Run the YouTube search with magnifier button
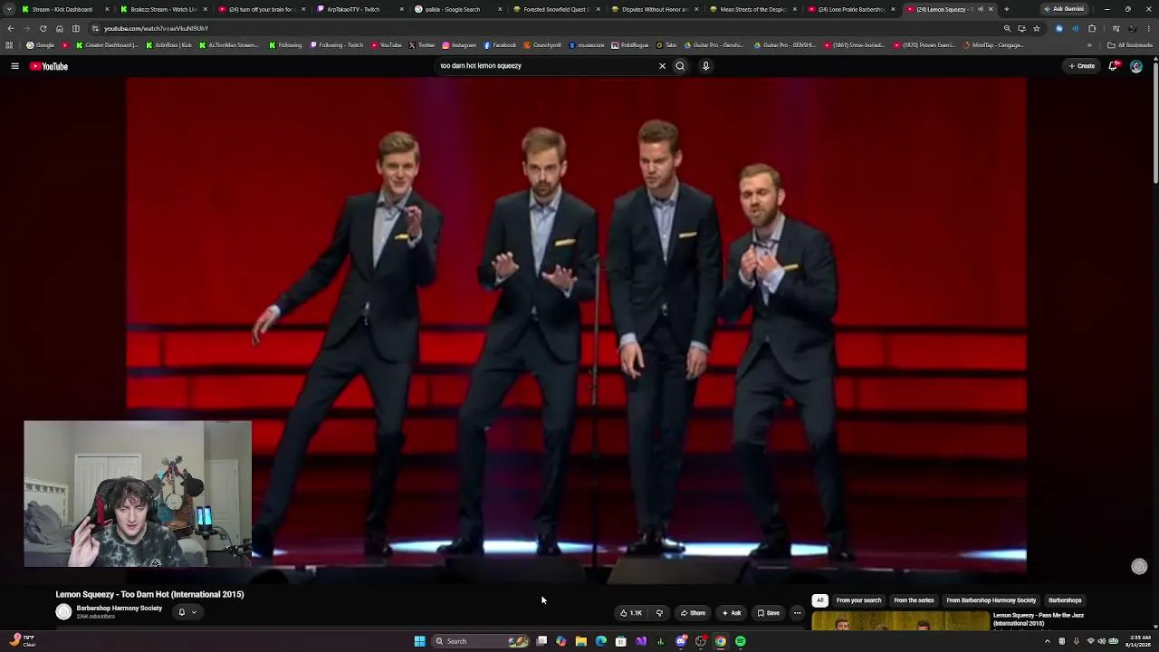Viewport: 1159px width, 652px height. pyautogui.click(x=680, y=66)
